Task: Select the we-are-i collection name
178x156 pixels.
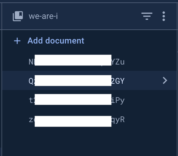Action: (x=43, y=16)
